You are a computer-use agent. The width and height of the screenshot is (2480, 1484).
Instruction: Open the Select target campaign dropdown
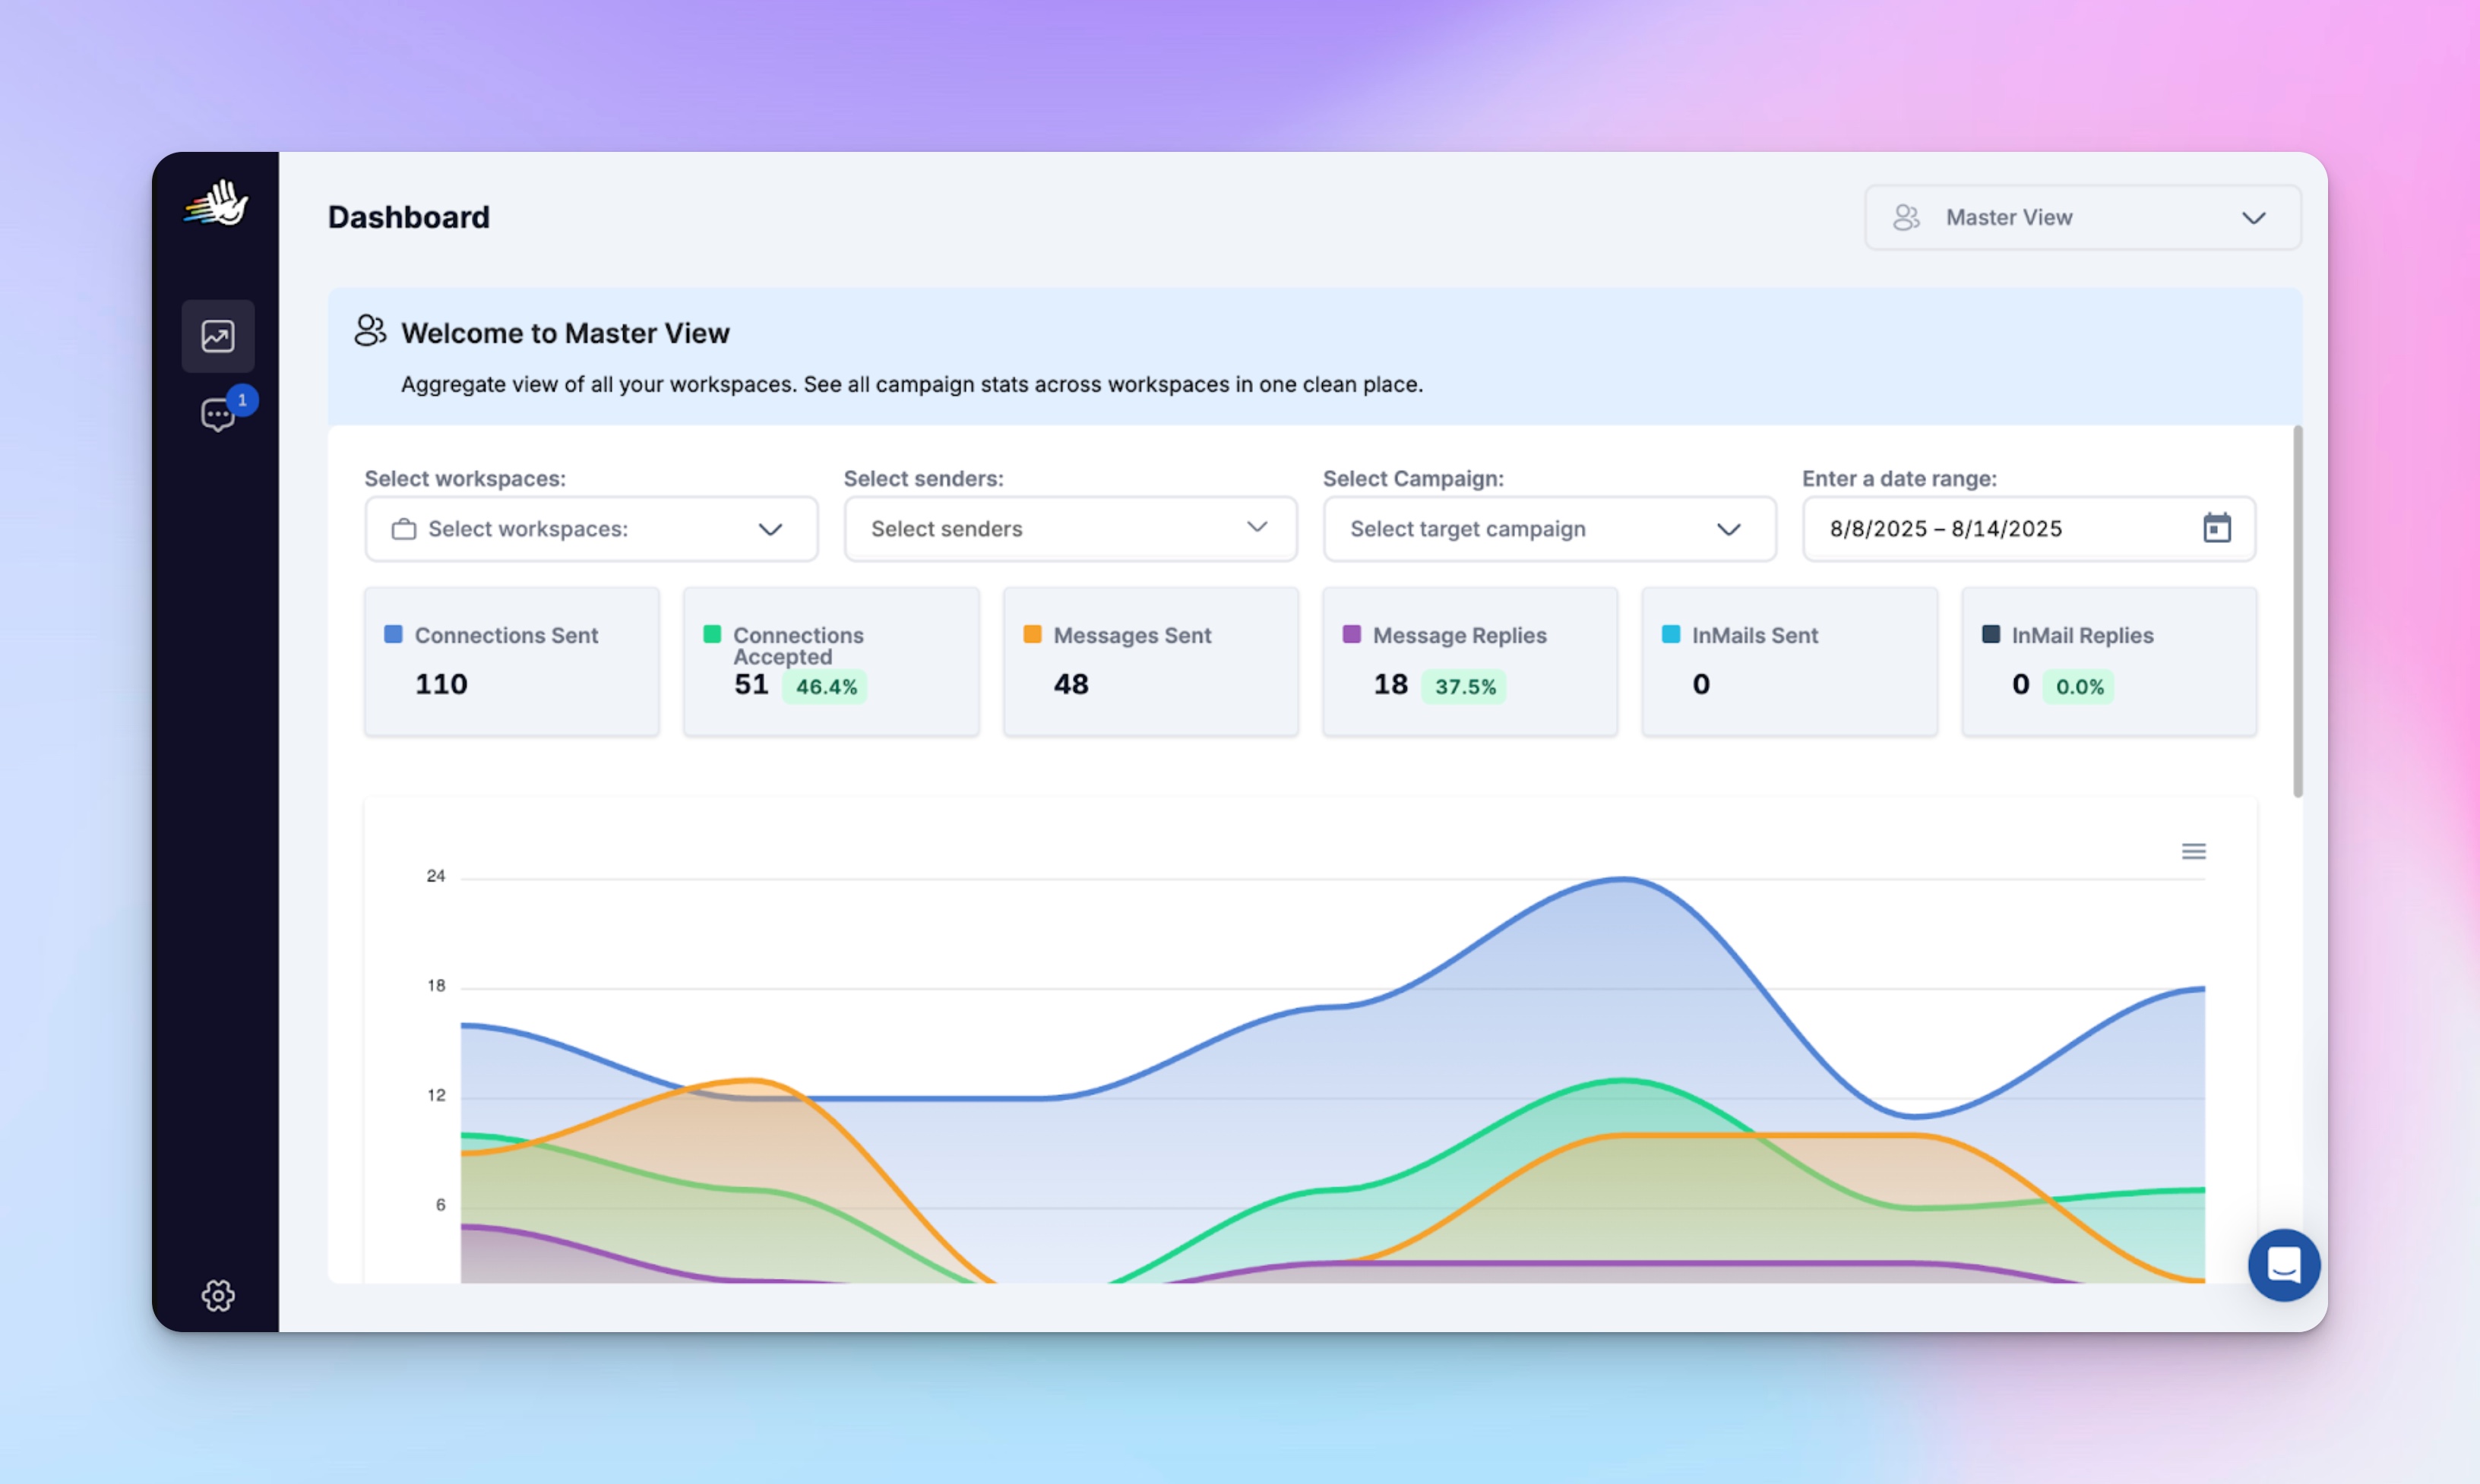[x=1548, y=529]
